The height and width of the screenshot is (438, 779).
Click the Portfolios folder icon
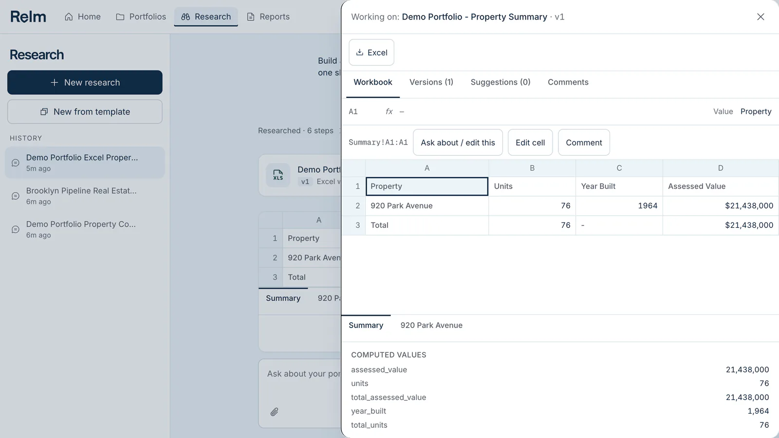(120, 17)
